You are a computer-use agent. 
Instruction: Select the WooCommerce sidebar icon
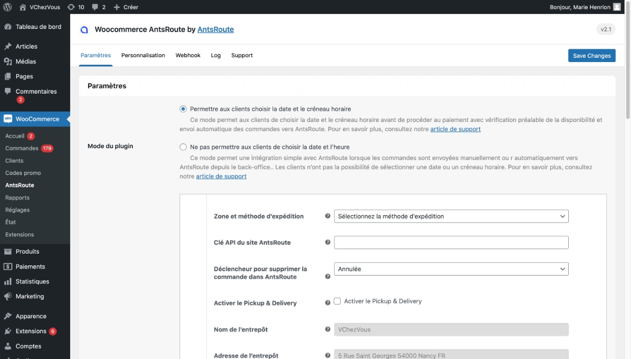(x=8, y=118)
